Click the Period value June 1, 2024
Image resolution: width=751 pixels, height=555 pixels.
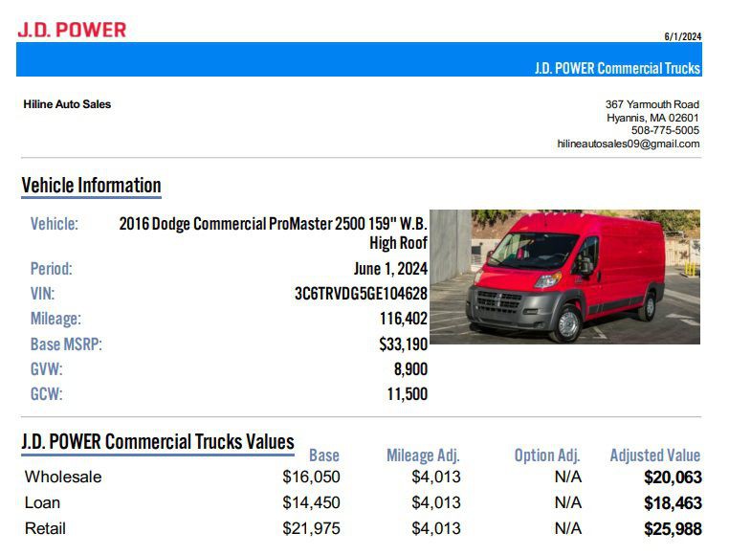pos(390,269)
